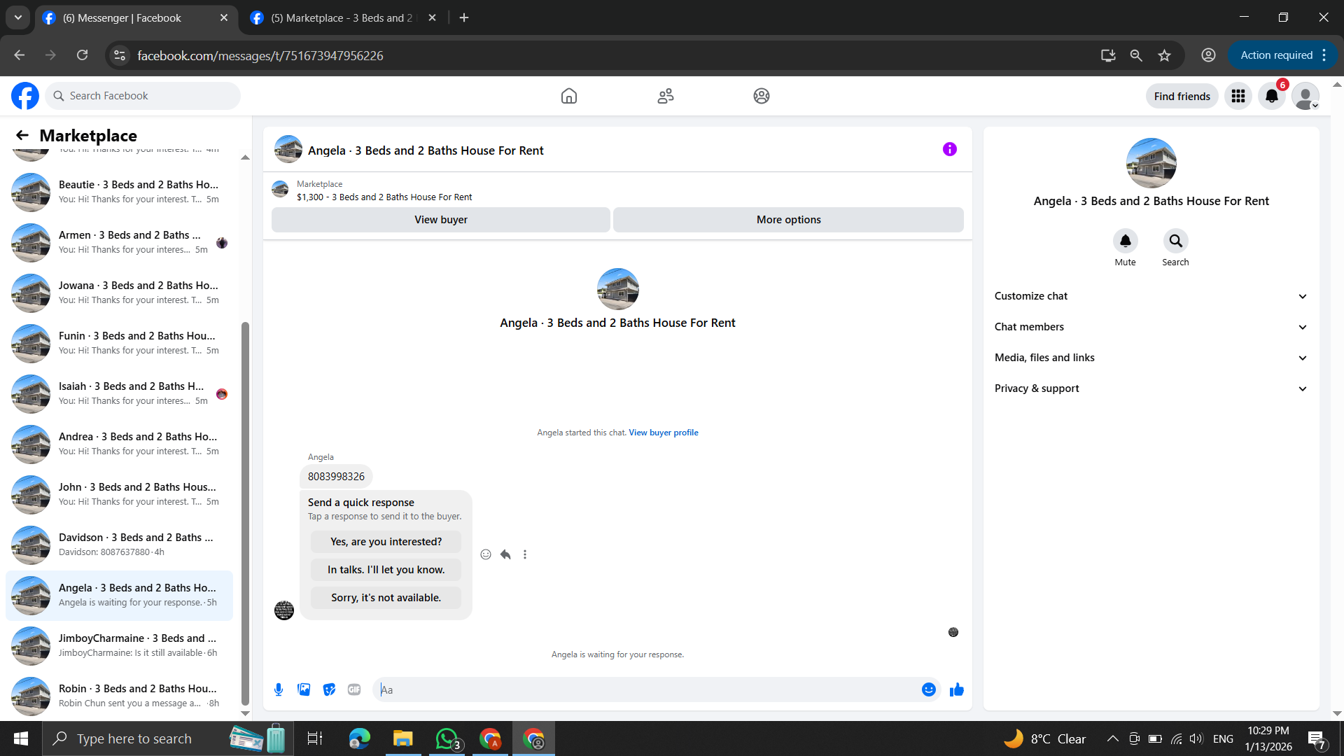Image resolution: width=1344 pixels, height=756 pixels.
Task: Open the notifications bell
Action: click(x=1271, y=96)
